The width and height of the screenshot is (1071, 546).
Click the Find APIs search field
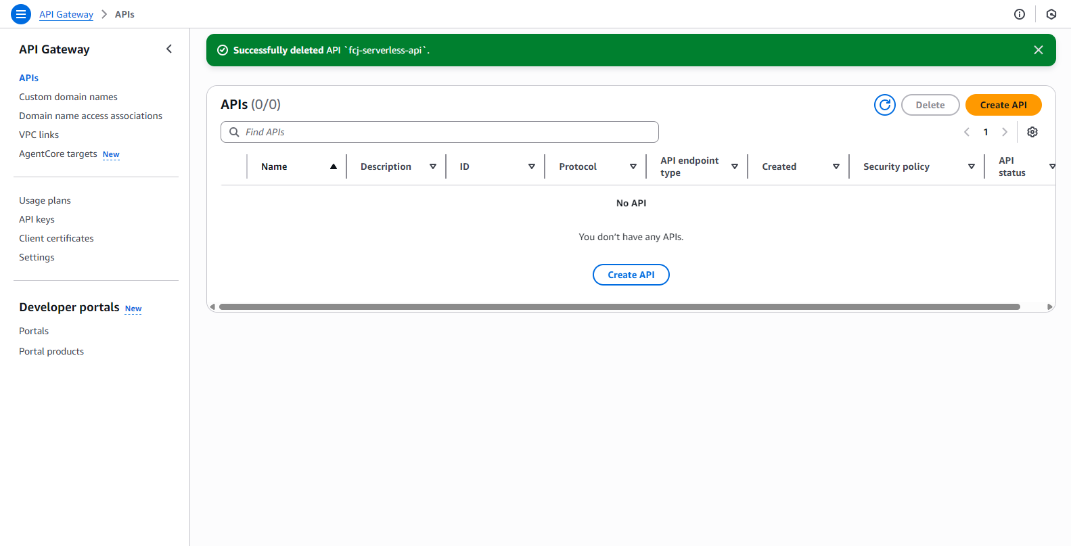(x=440, y=132)
